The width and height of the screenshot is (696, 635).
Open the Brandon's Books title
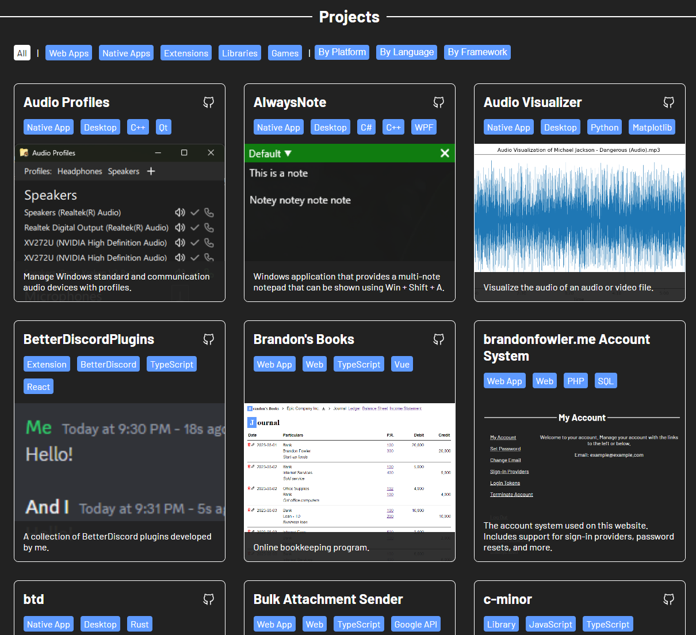coord(304,339)
